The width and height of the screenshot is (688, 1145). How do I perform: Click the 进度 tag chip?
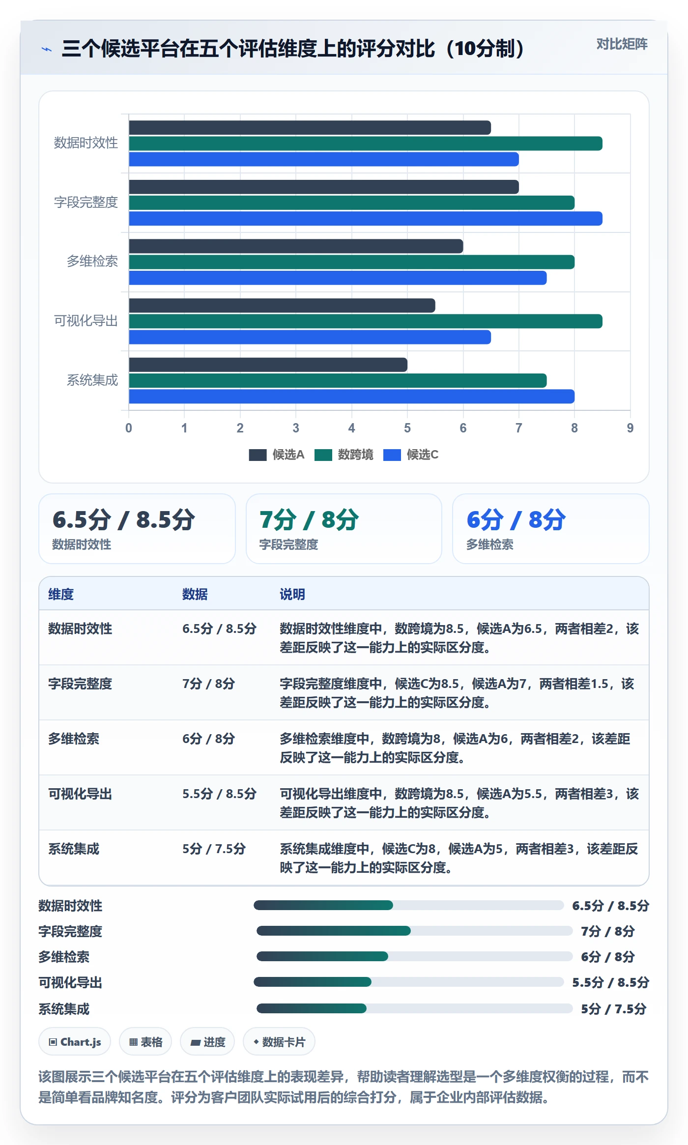pos(207,1041)
